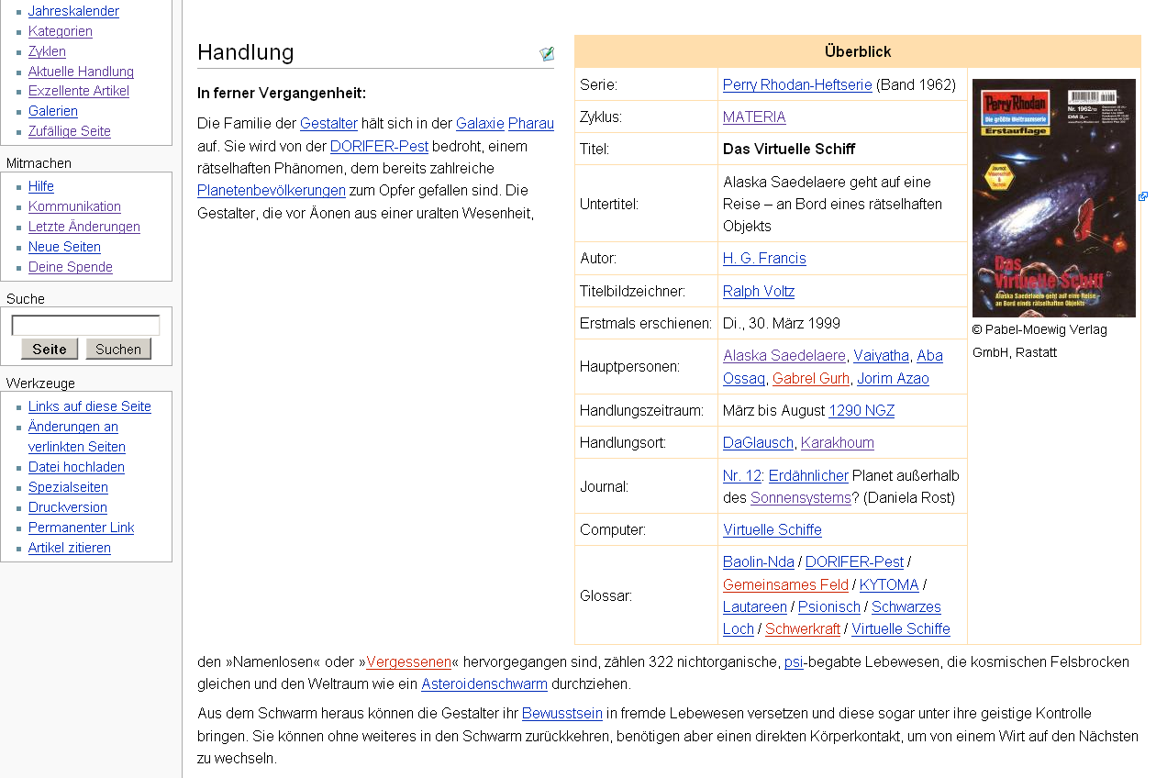View the Das Virtuelle Schiff cover image
Image resolution: width=1156 pixels, height=778 pixels.
tap(1053, 197)
